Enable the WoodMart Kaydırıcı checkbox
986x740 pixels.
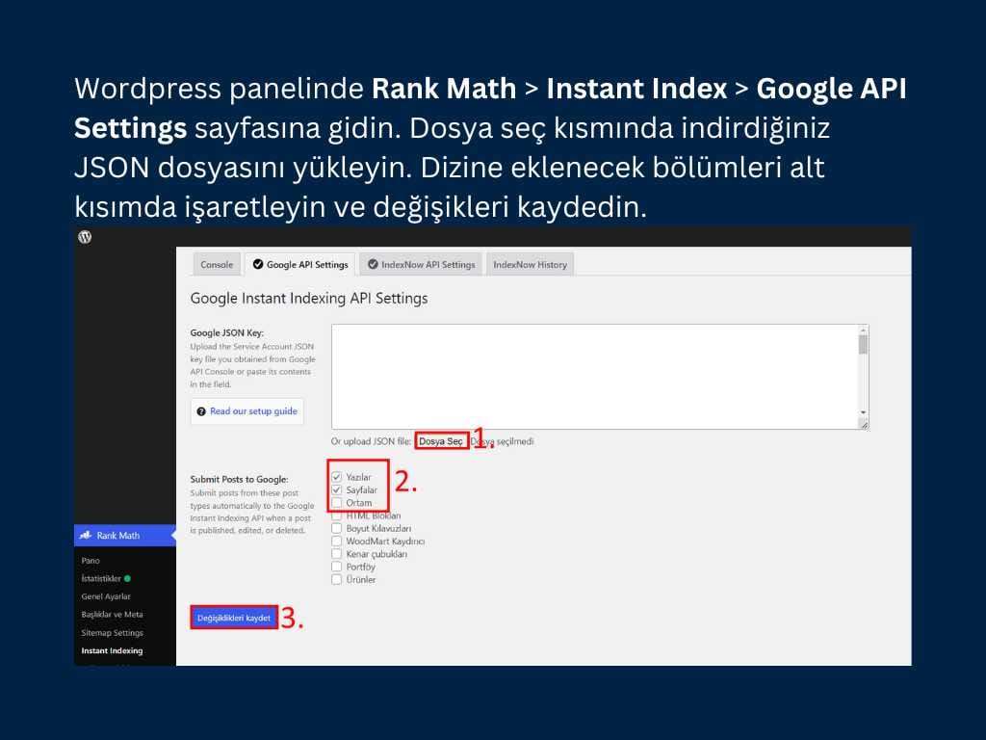pos(336,542)
